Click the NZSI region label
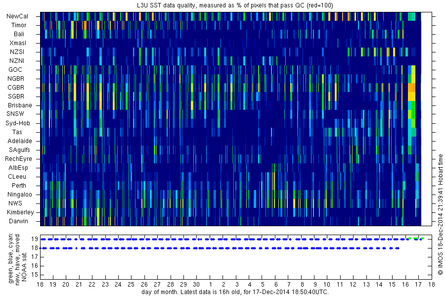The image size is (445, 297). tap(17, 52)
